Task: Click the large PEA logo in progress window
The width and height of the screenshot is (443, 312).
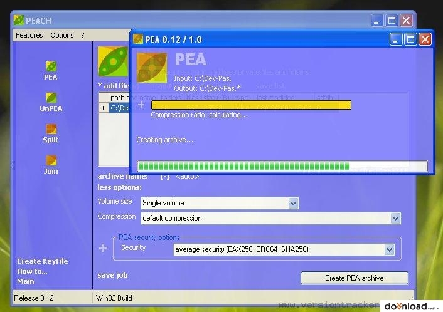Action: (x=152, y=68)
